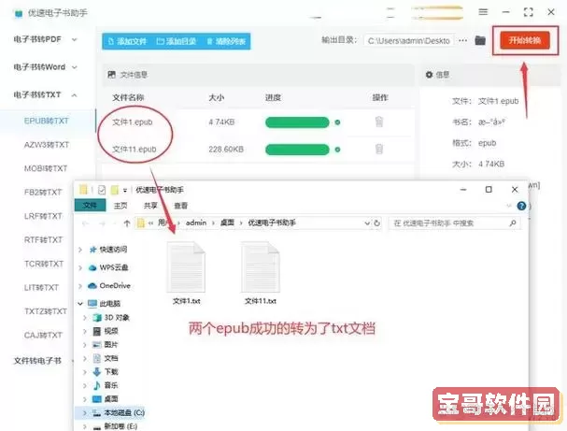567x431 pixels.
Task: Click 添加目录 add folder button
Action: pos(177,41)
